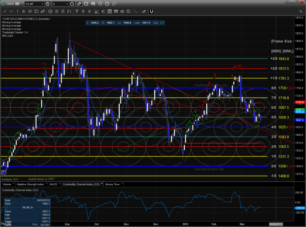This screenshot has height=227, width=306.
Task: Switch to the MACD tab
Action: coord(53,184)
